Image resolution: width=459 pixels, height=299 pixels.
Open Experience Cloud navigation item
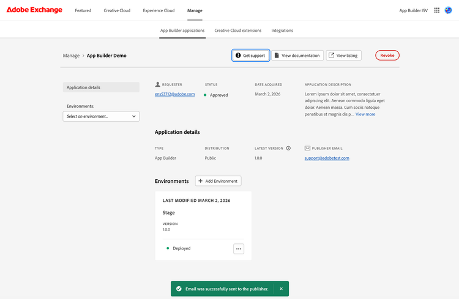(x=159, y=10)
